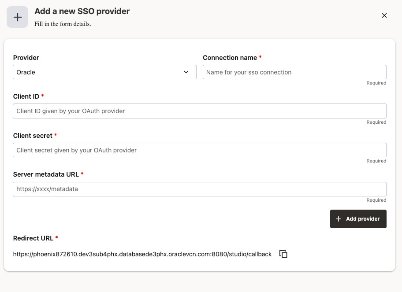Select the Client secret text box
Image resolution: width=402 pixels, height=292 pixels.
[x=200, y=150]
